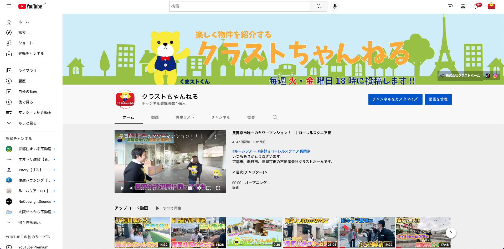The width and height of the screenshot is (504, 249).
Task: Open the YouTube apps grid icon
Action: tap(463, 6)
